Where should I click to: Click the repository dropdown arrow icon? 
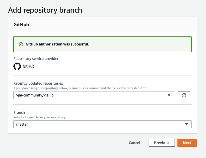(169, 95)
